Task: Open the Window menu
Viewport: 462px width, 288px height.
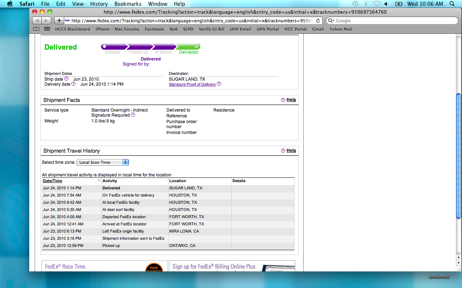Action: pos(158,4)
